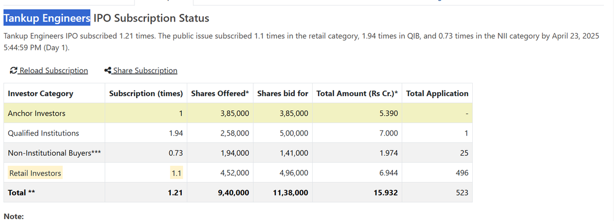Click the 1.94 subscription value for QIB

pos(176,133)
